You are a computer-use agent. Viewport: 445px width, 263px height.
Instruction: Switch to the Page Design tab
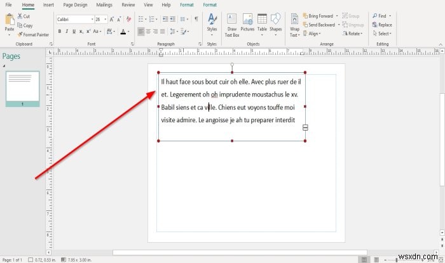[x=75, y=5]
